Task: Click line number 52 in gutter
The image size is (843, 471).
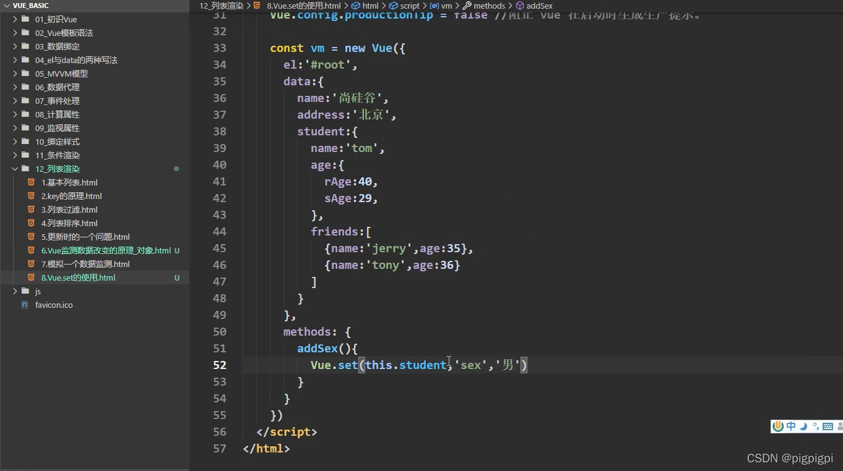Action: pyautogui.click(x=220, y=365)
